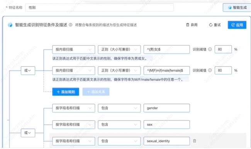The width and height of the screenshot is (251, 149).
Task: Click info icon next to first 识别阈值
Action: click(210, 49)
